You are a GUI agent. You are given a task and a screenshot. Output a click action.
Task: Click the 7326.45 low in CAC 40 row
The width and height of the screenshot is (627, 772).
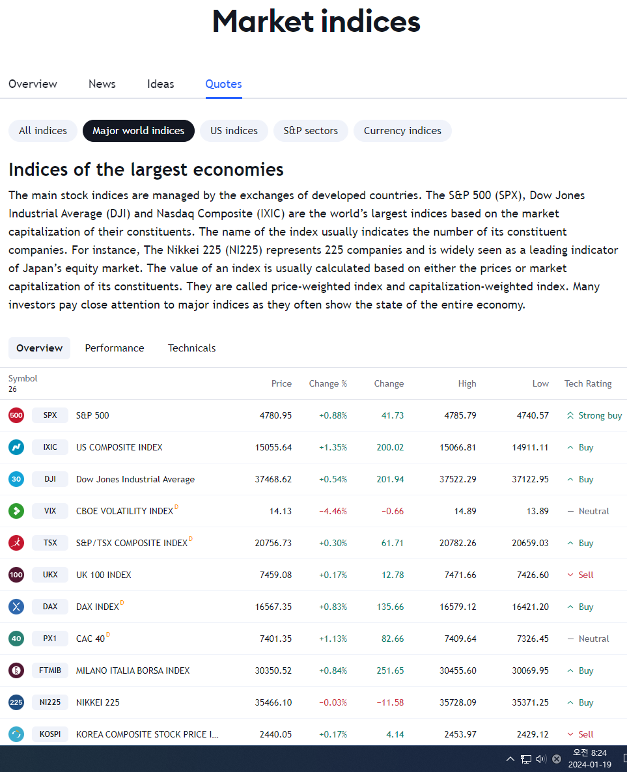tap(533, 639)
